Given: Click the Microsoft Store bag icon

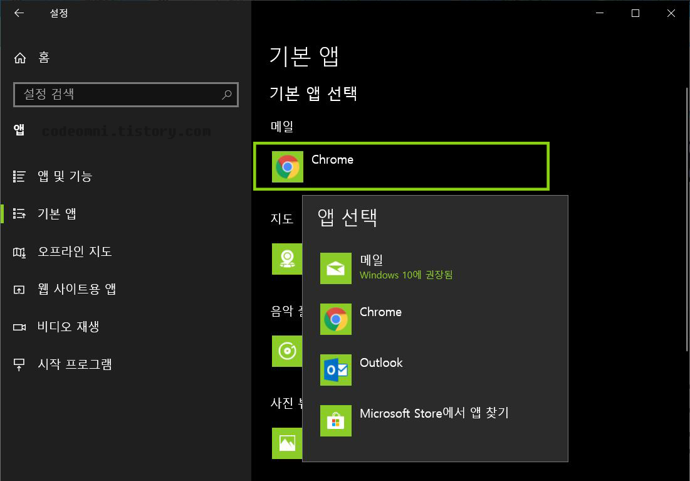Looking at the screenshot, I should [x=336, y=421].
